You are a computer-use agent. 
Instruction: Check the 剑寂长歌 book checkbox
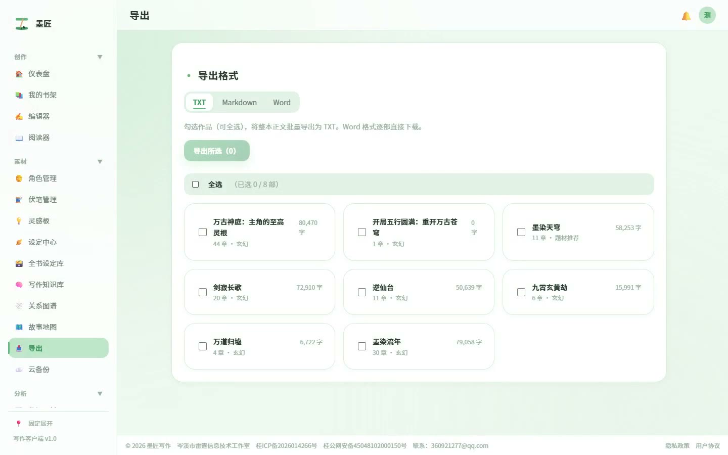point(203,292)
